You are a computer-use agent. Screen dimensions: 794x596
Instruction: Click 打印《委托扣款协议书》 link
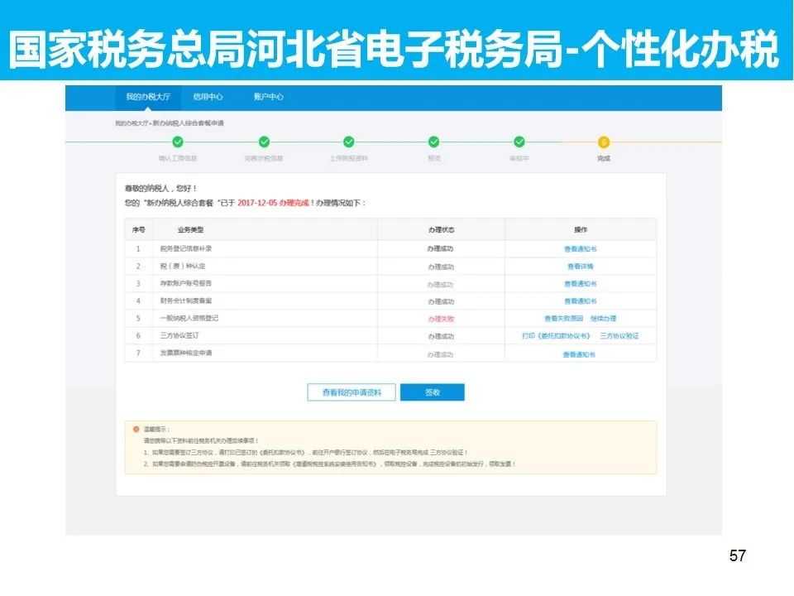point(556,336)
